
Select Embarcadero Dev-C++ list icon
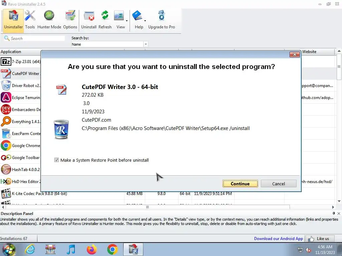6,109
